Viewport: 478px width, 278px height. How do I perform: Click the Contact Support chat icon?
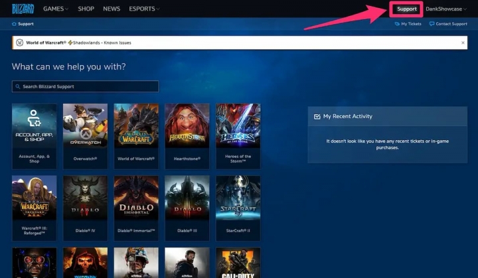[x=432, y=24]
